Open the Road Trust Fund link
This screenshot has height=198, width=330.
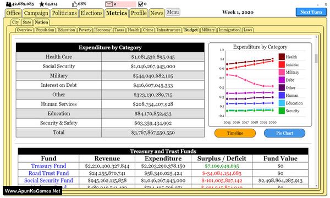[x=48, y=173]
